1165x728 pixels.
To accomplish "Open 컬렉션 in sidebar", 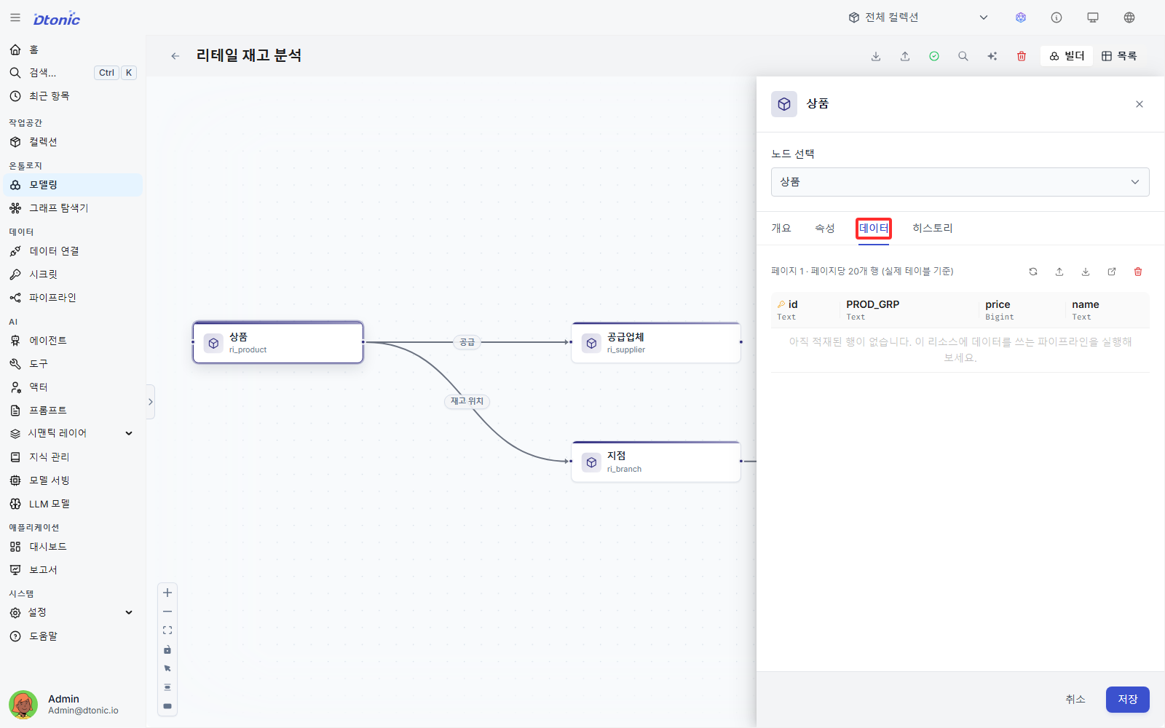I will [73, 142].
